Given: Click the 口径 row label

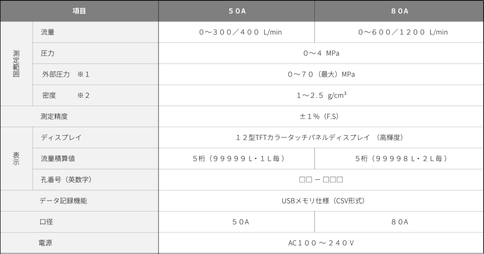Looking at the screenshot, I should tap(46, 222).
